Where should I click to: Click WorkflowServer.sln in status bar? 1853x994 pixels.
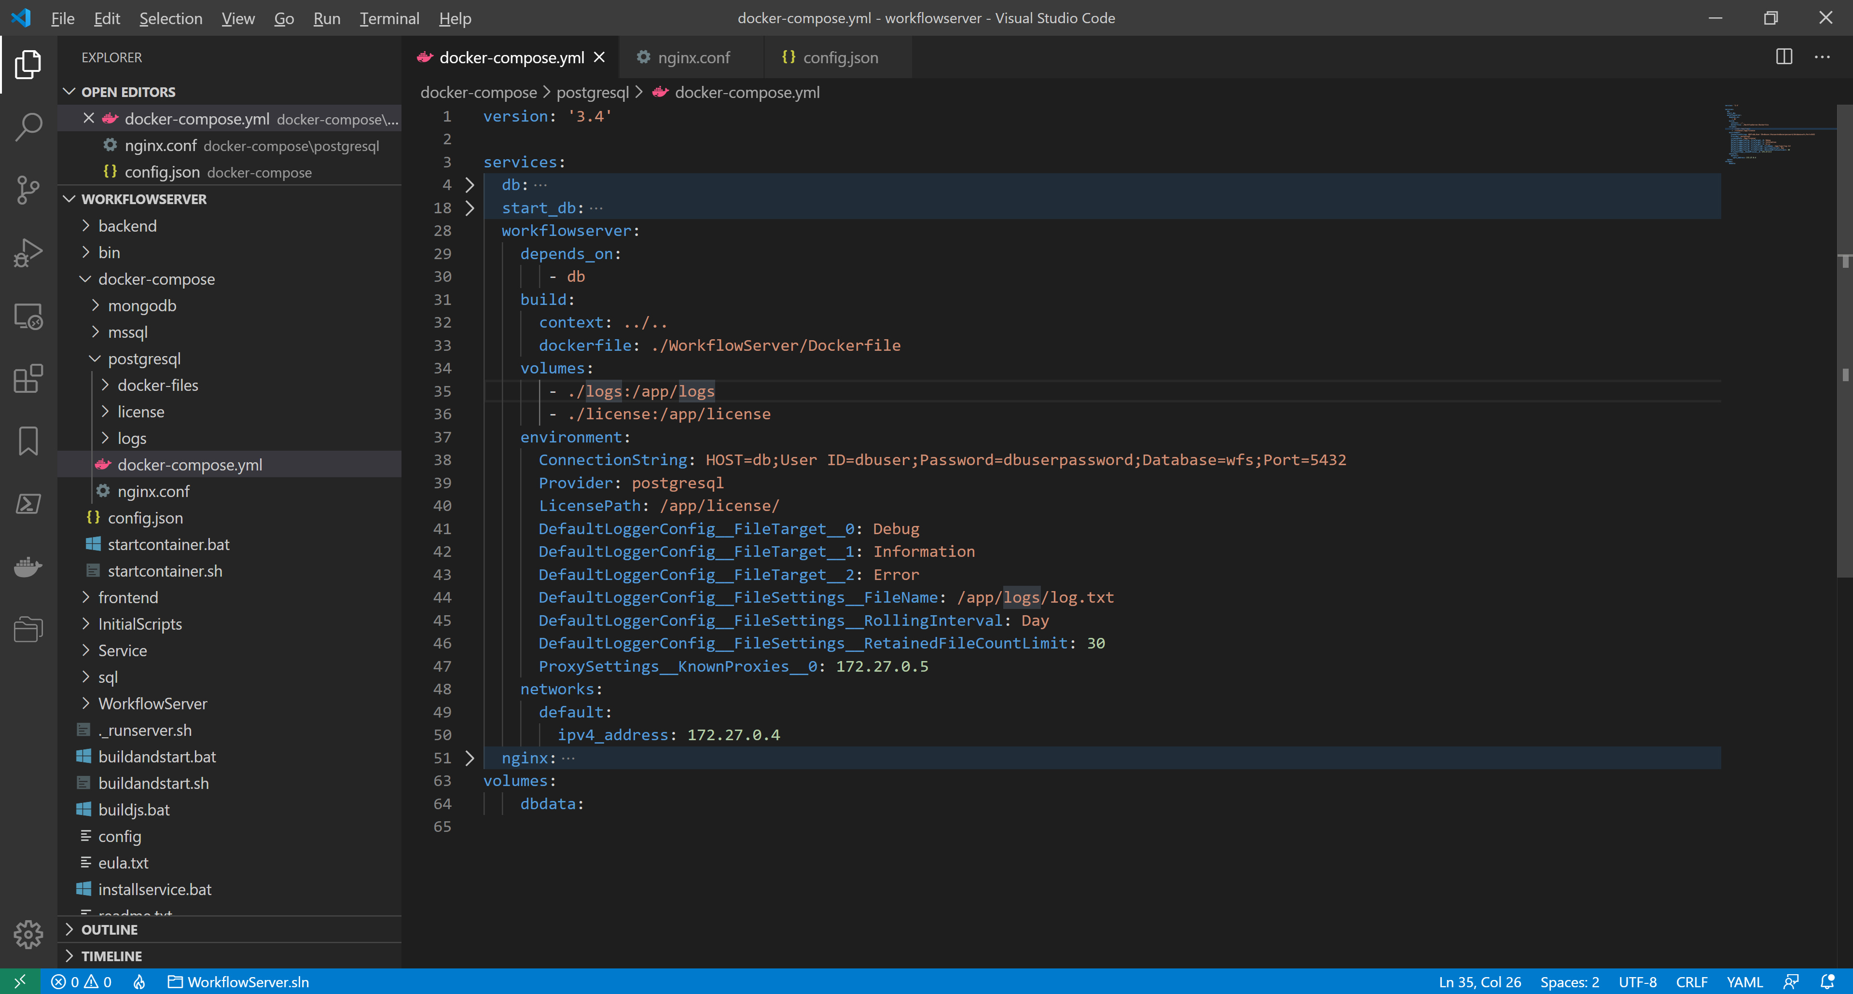(238, 982)
